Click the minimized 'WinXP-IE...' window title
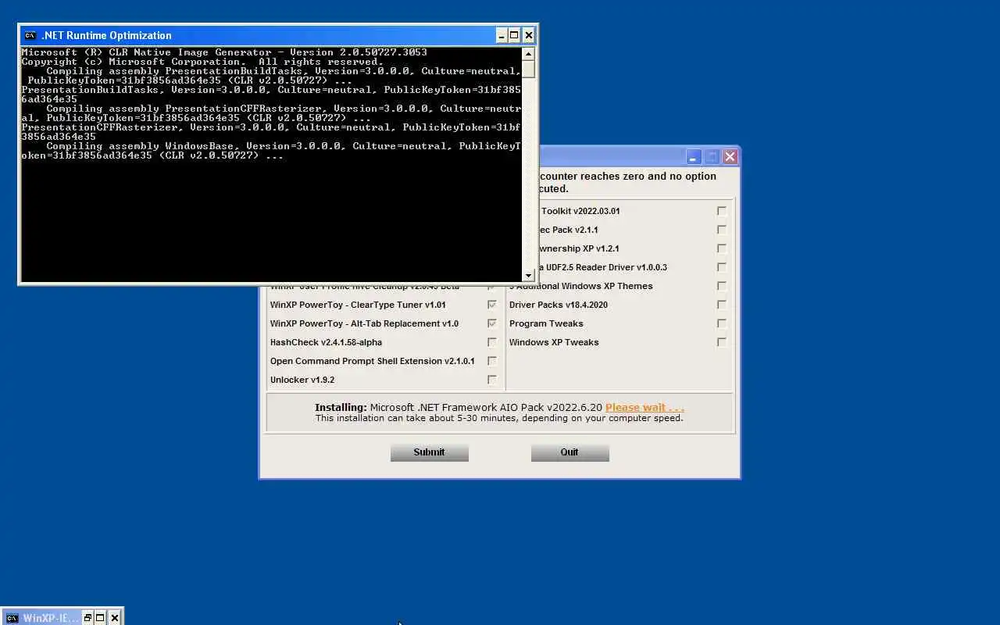 51,618
